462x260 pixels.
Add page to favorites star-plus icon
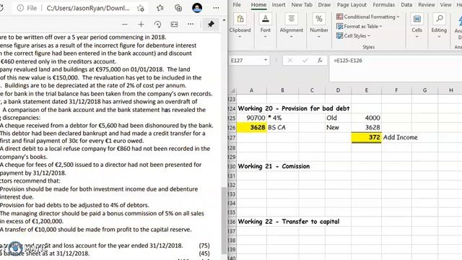[141, 8]
